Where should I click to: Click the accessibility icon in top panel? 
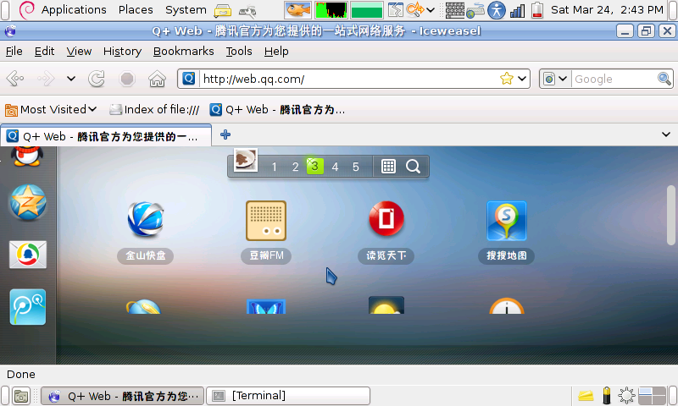click(497, 9)
